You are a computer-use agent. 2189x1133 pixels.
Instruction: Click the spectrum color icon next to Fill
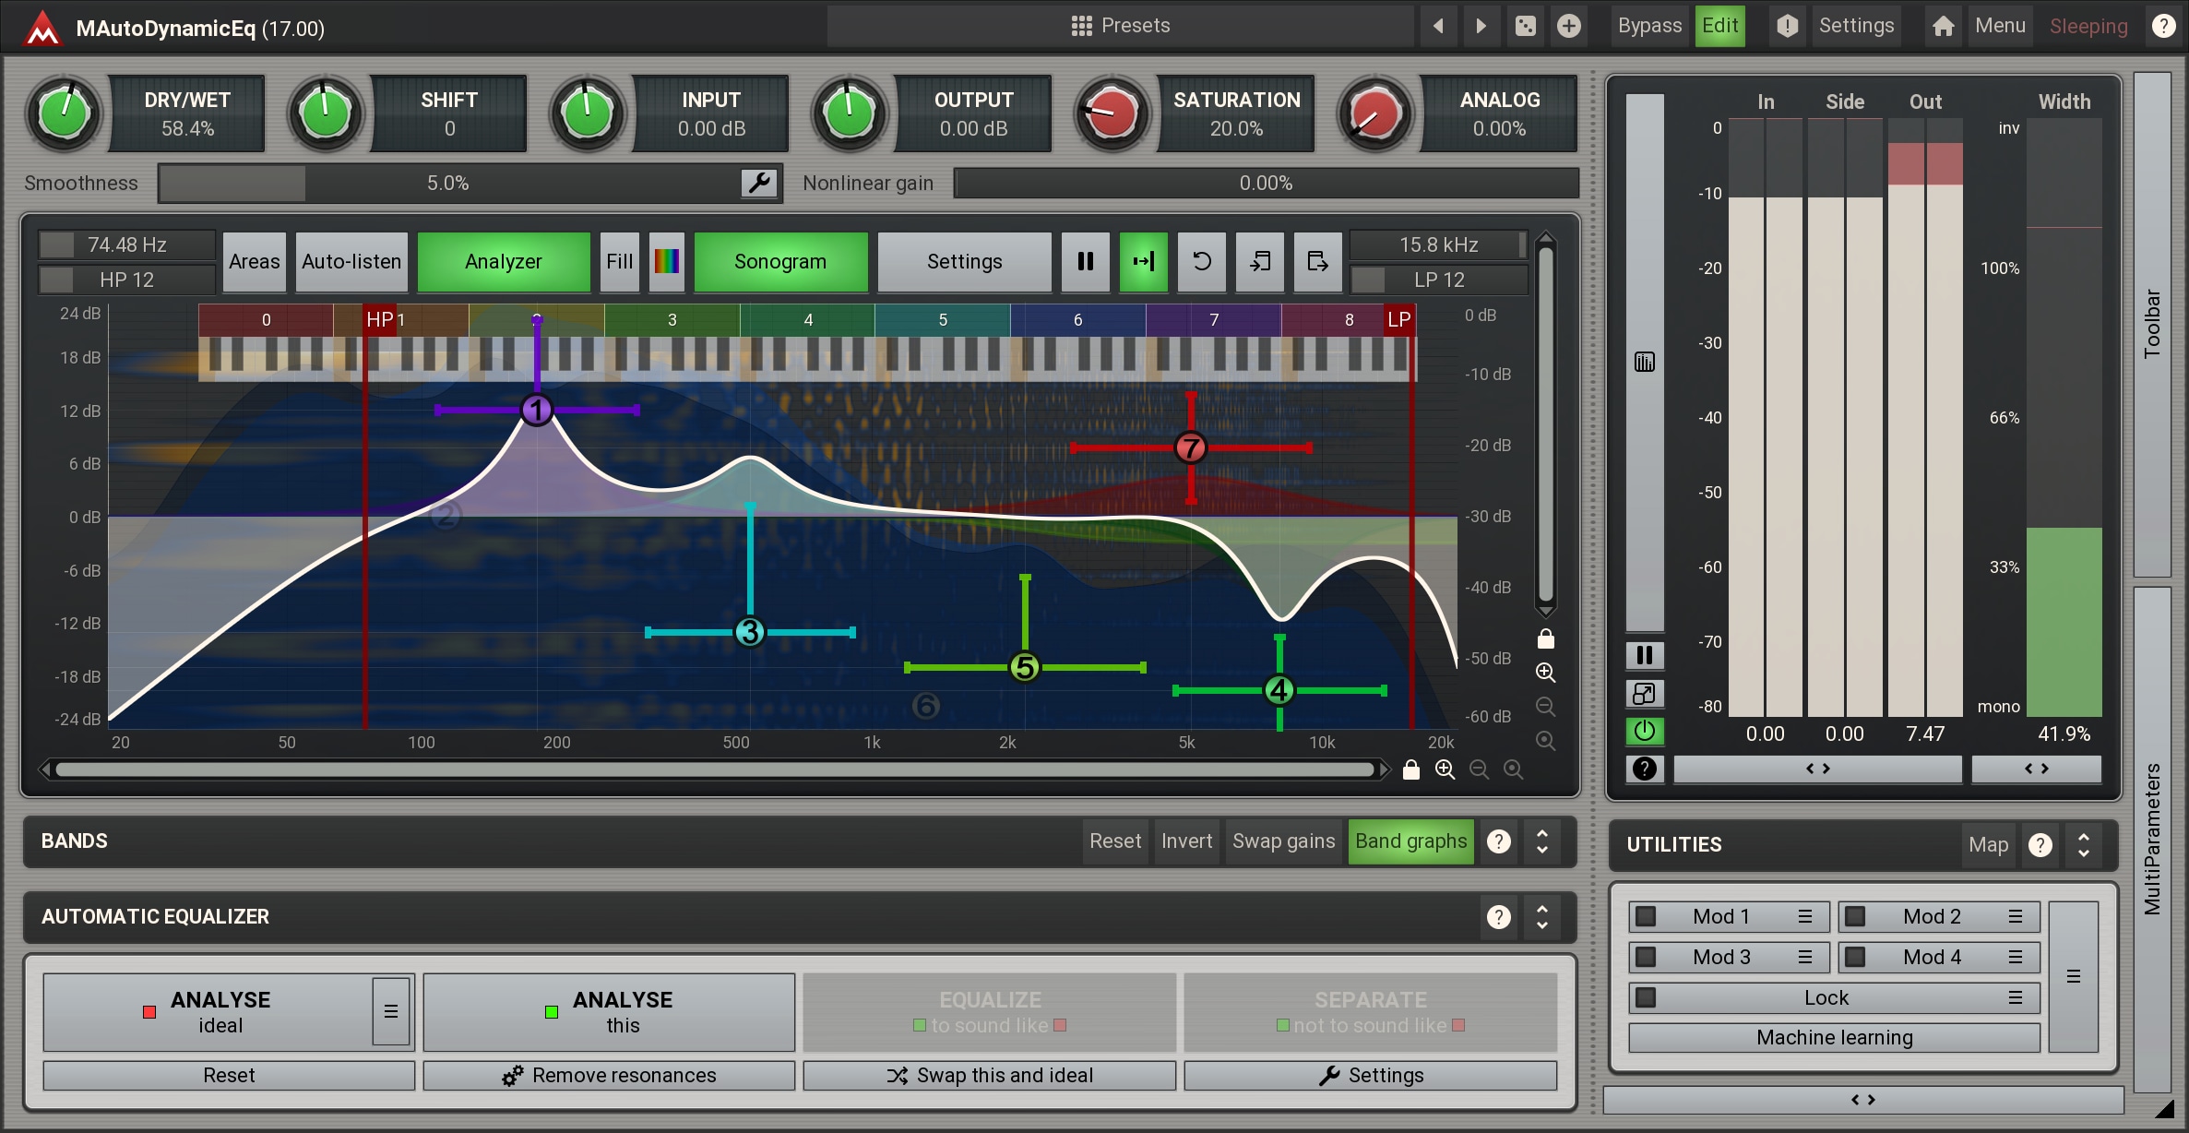coord(666,262)
